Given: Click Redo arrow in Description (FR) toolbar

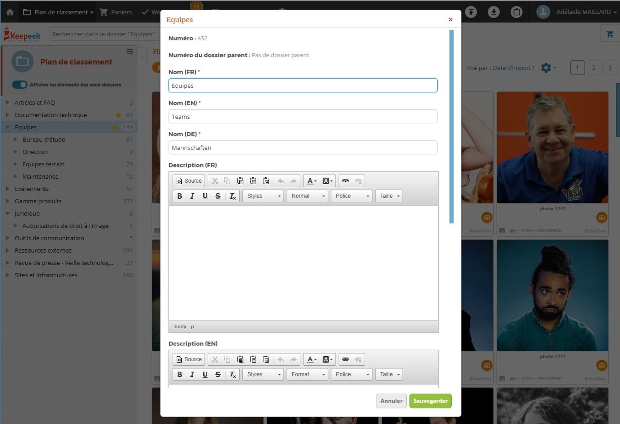Looking at the screenshot, I should click(293, 181).
